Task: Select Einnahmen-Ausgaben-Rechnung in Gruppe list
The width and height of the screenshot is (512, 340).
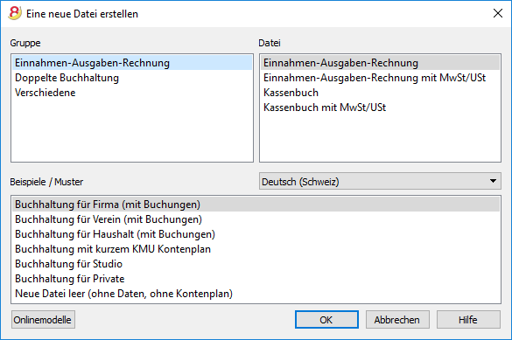Action: 132,63
